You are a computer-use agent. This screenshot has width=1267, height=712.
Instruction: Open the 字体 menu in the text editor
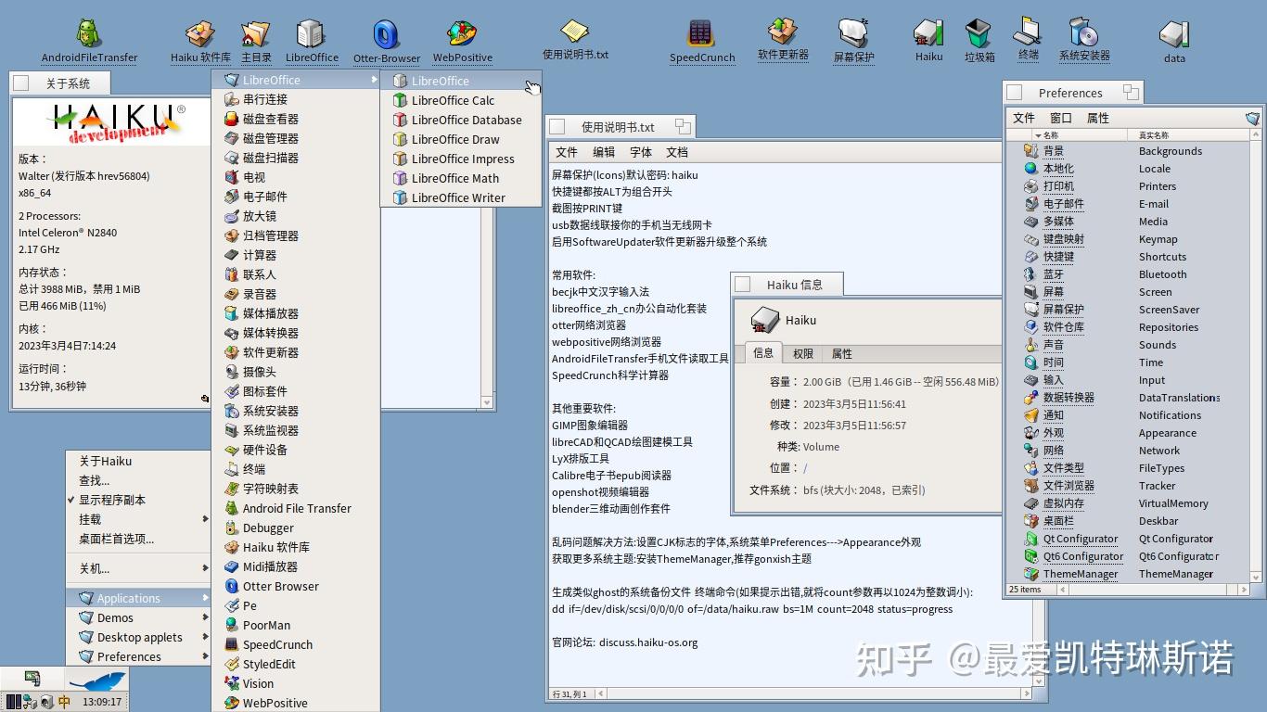tap(640, 151)
